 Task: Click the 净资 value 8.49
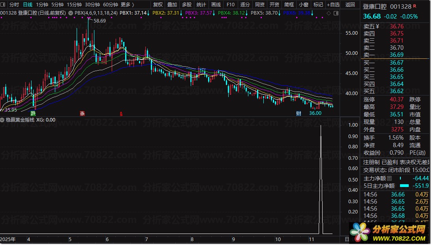point(398,145)
